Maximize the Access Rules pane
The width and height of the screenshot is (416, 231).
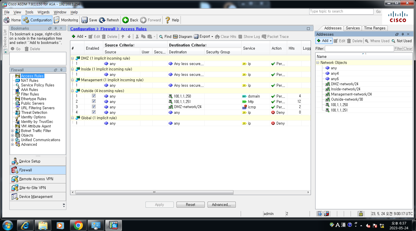click(x=308, y=29)
